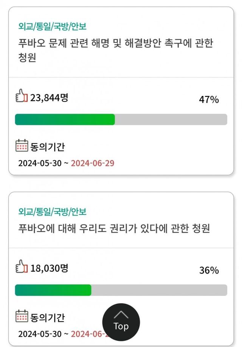242x347 pixels.
Task: Click start date 2024-05-30 in the 47% petition card
Action: click(39, 163)
